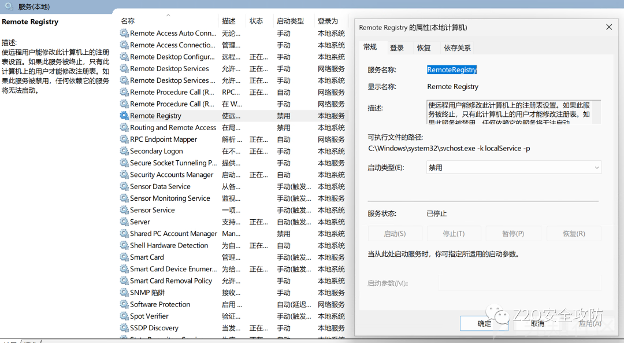Click the 描述 text box in dialog

pyautogui.click(x=514, y=112)
